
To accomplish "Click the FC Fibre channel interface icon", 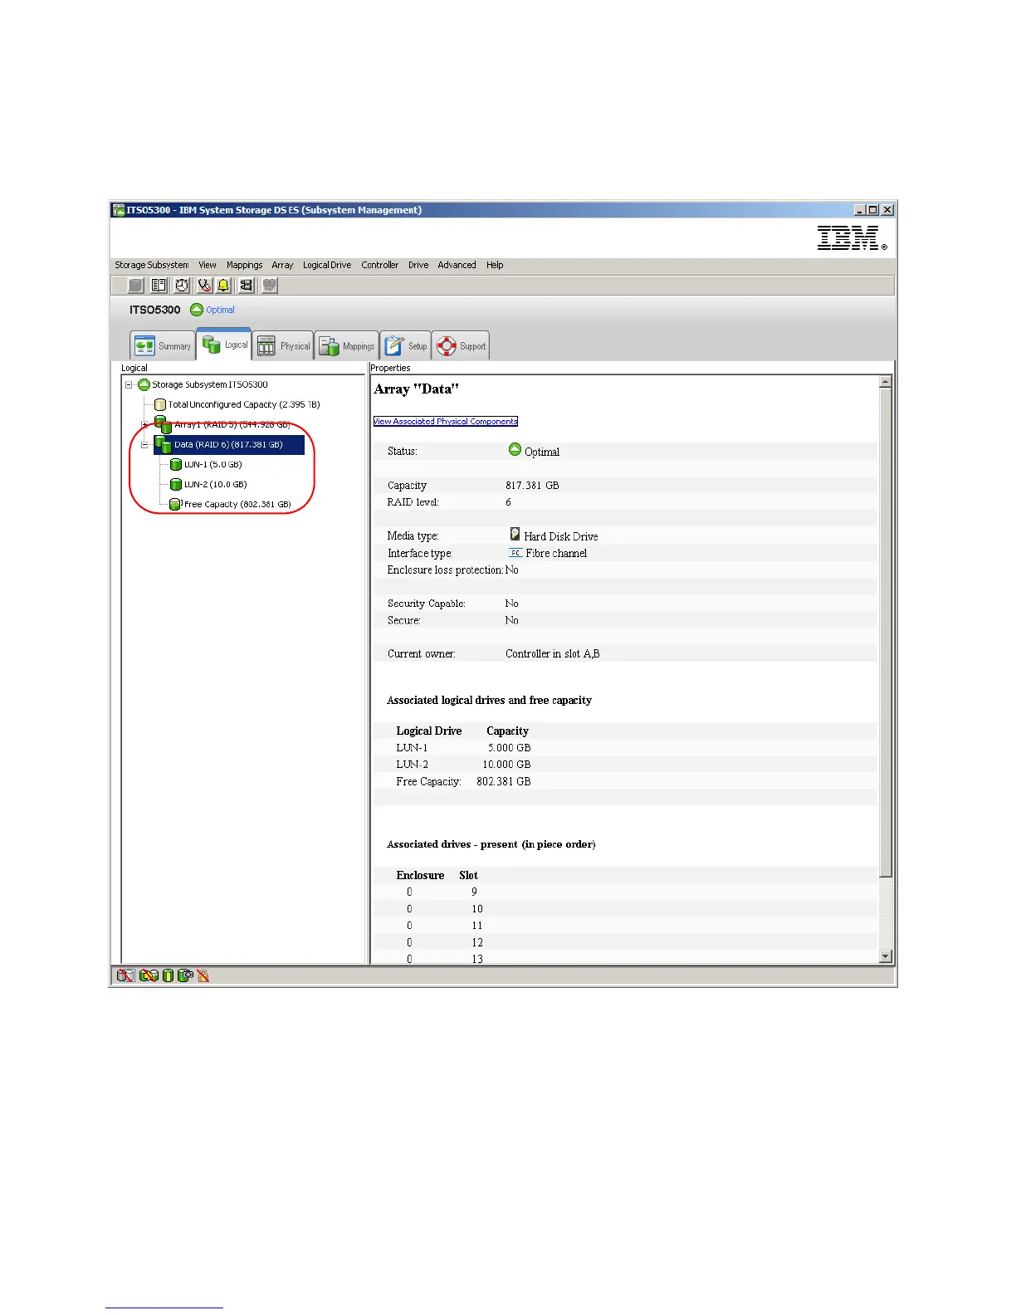I will tap(515, 553).
